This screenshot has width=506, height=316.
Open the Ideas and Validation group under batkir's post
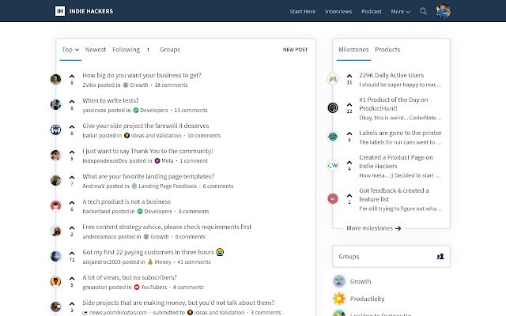[153, 135]
